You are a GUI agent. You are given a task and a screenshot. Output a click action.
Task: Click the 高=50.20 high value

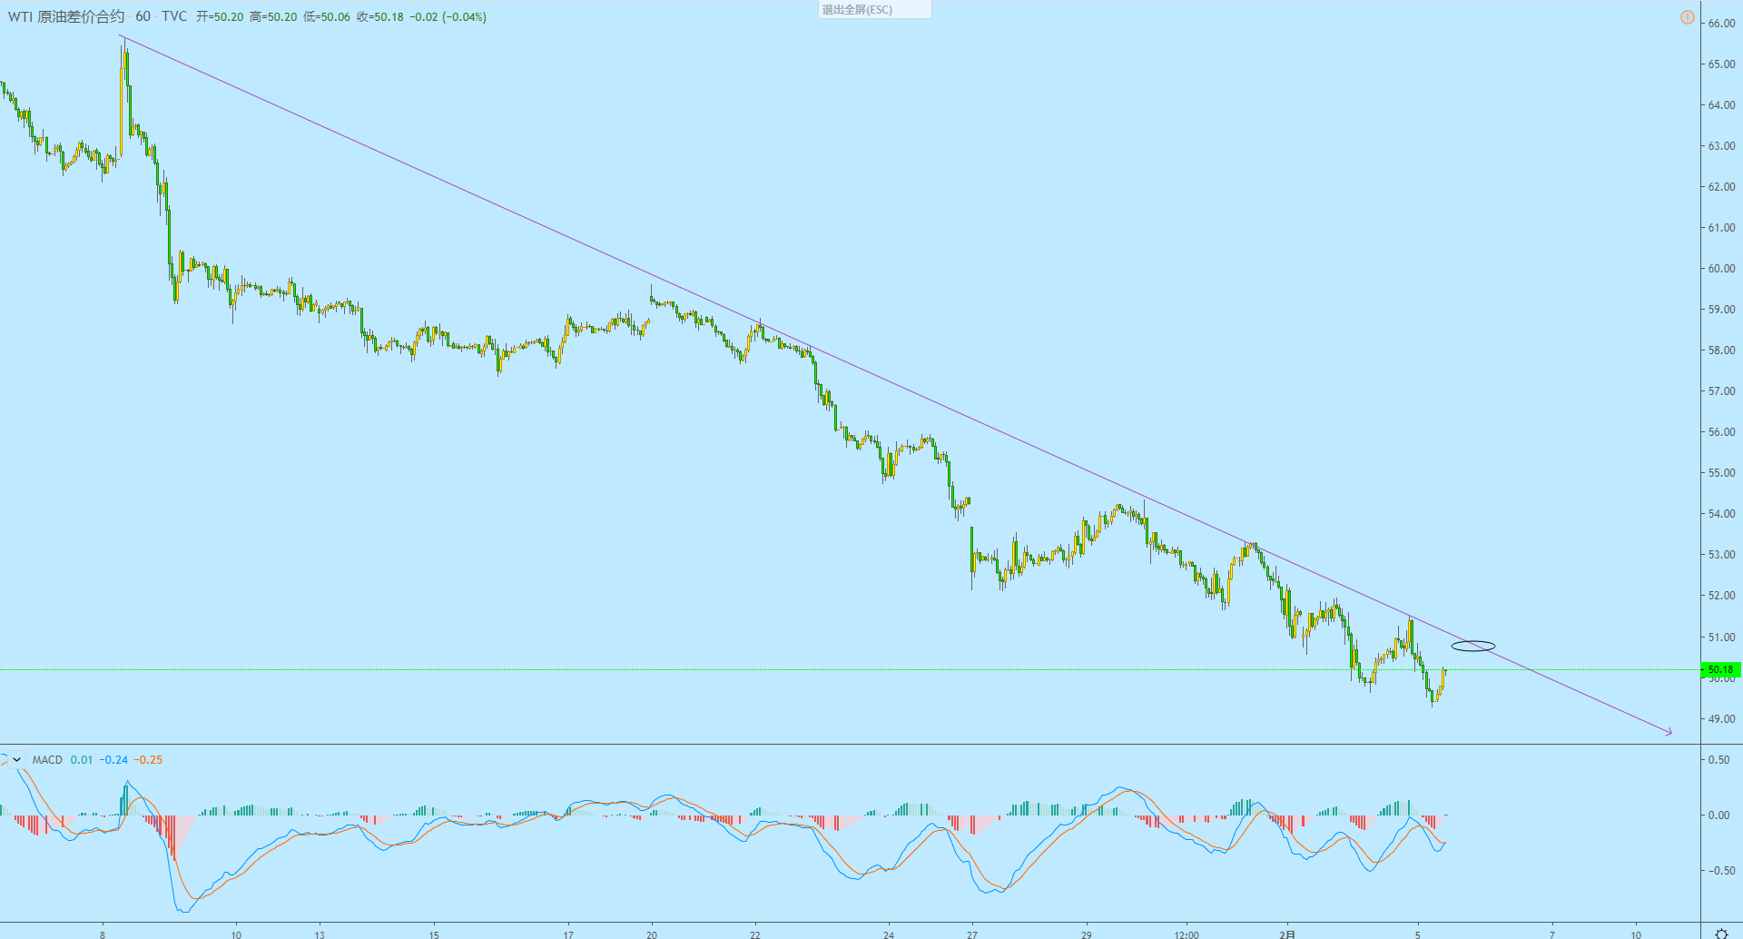click(273, 17)
